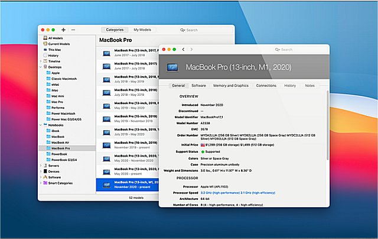This screenshot has width=378, height=239.
Task: Open the History tab in detail window
Action: 290,85
